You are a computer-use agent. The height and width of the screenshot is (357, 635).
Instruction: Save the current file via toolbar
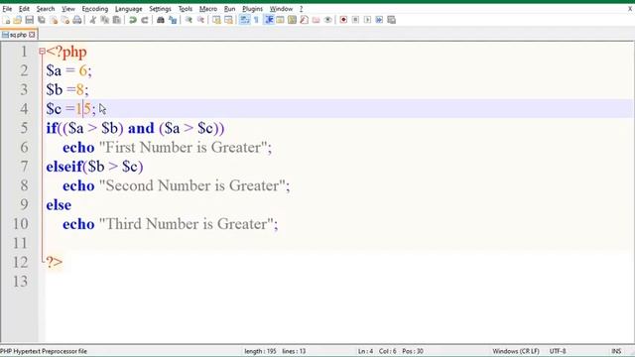tap(30, 20)
